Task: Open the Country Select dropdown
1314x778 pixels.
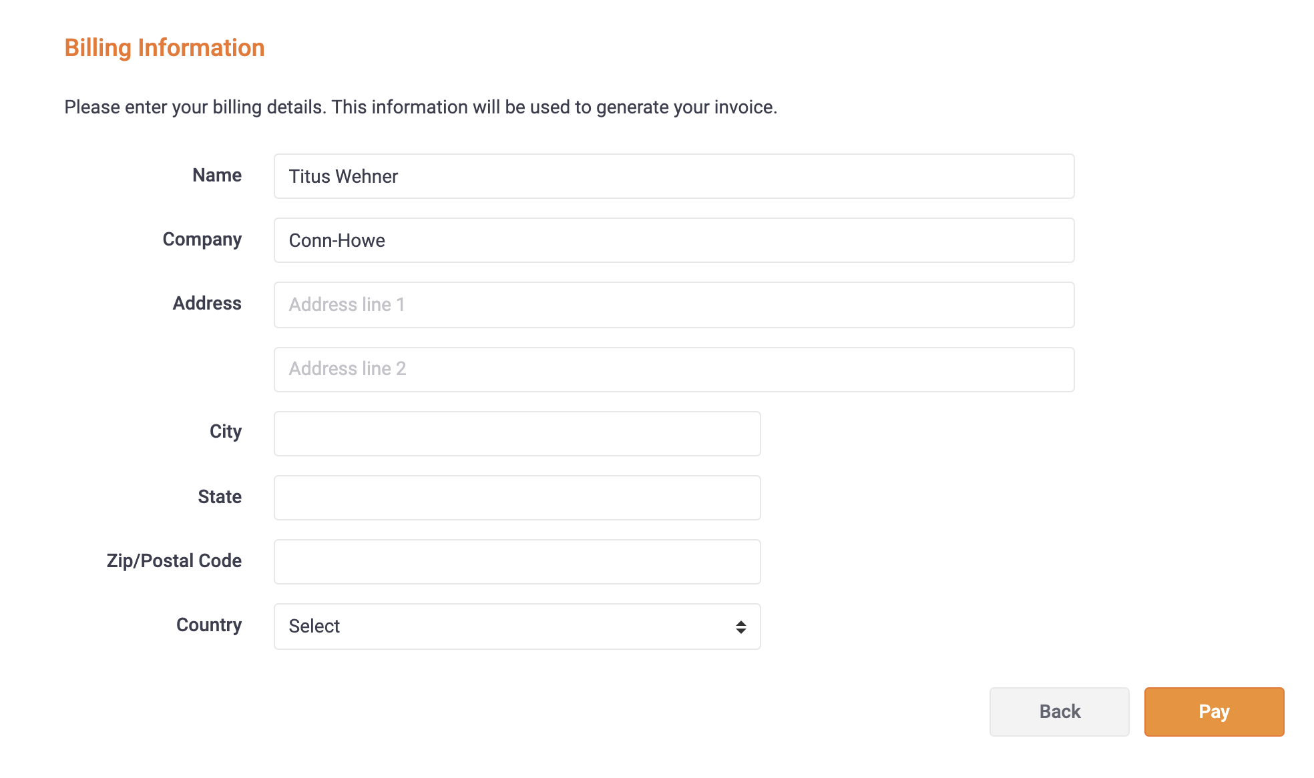Action: click(x=517, y=627)
